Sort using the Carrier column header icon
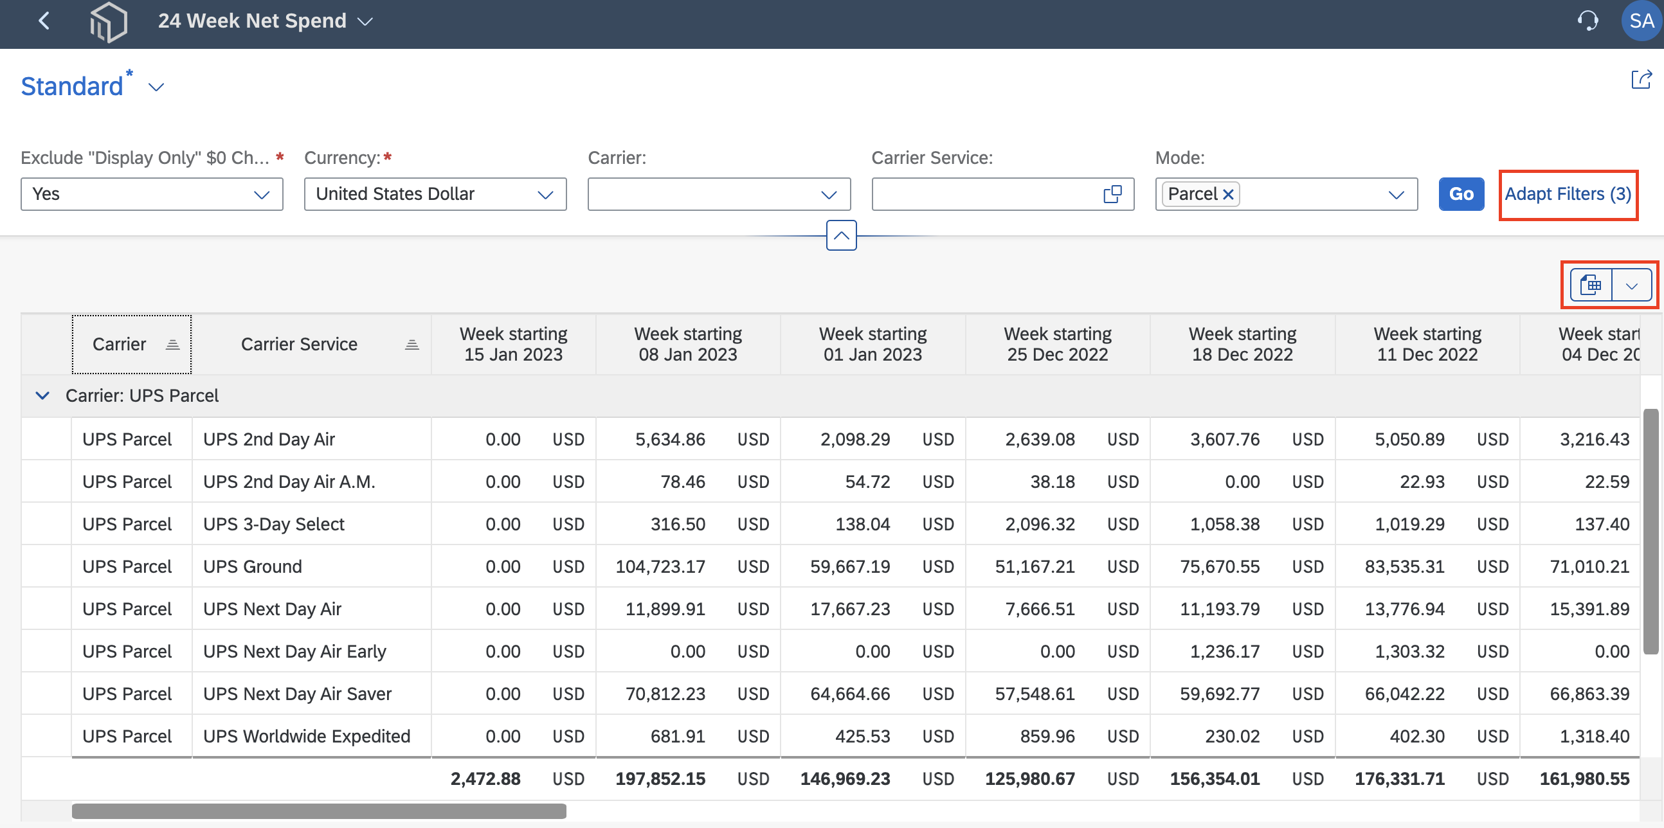Image resolution: width=1664 pixels, height=828 pixels. coord(172,344)
